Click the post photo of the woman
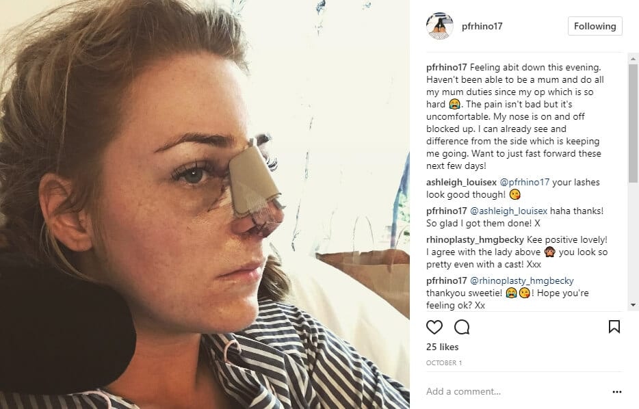The width and height of the screenshot is (639, 409). pos(205,204)
